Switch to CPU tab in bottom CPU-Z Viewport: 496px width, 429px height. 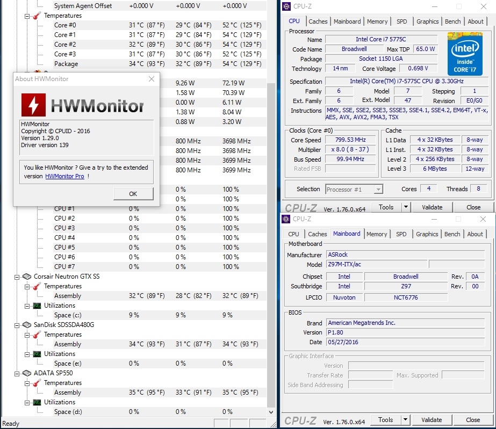[293, 234]
